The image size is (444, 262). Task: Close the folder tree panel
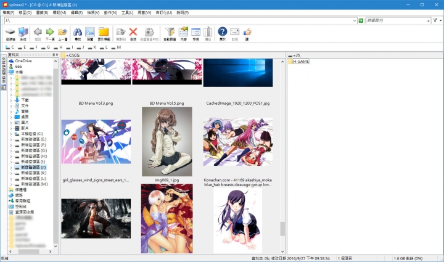point(57,55)
